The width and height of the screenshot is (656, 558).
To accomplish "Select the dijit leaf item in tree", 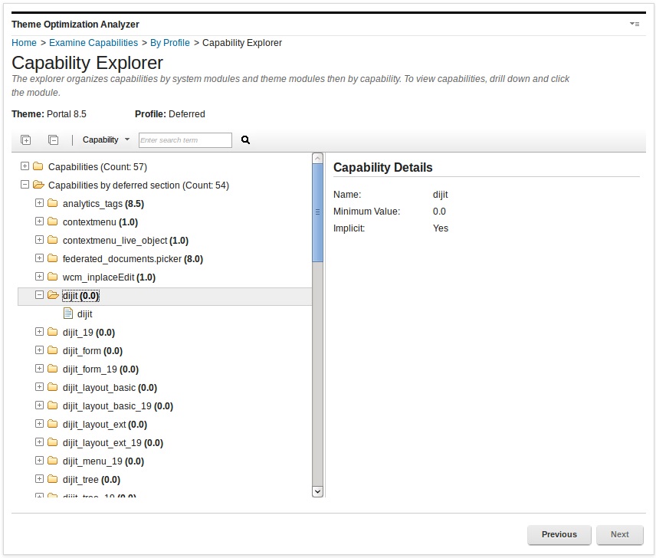I will (85, 314).
